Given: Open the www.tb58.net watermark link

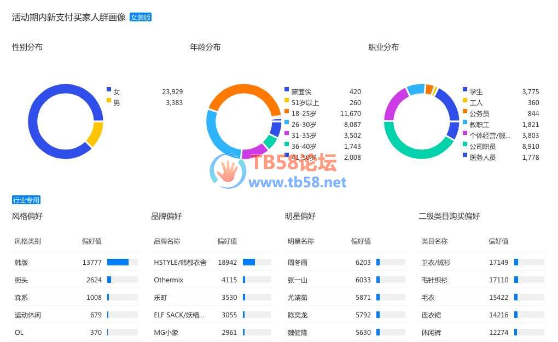Looking at the screenshot, I should tap(298, 182).
